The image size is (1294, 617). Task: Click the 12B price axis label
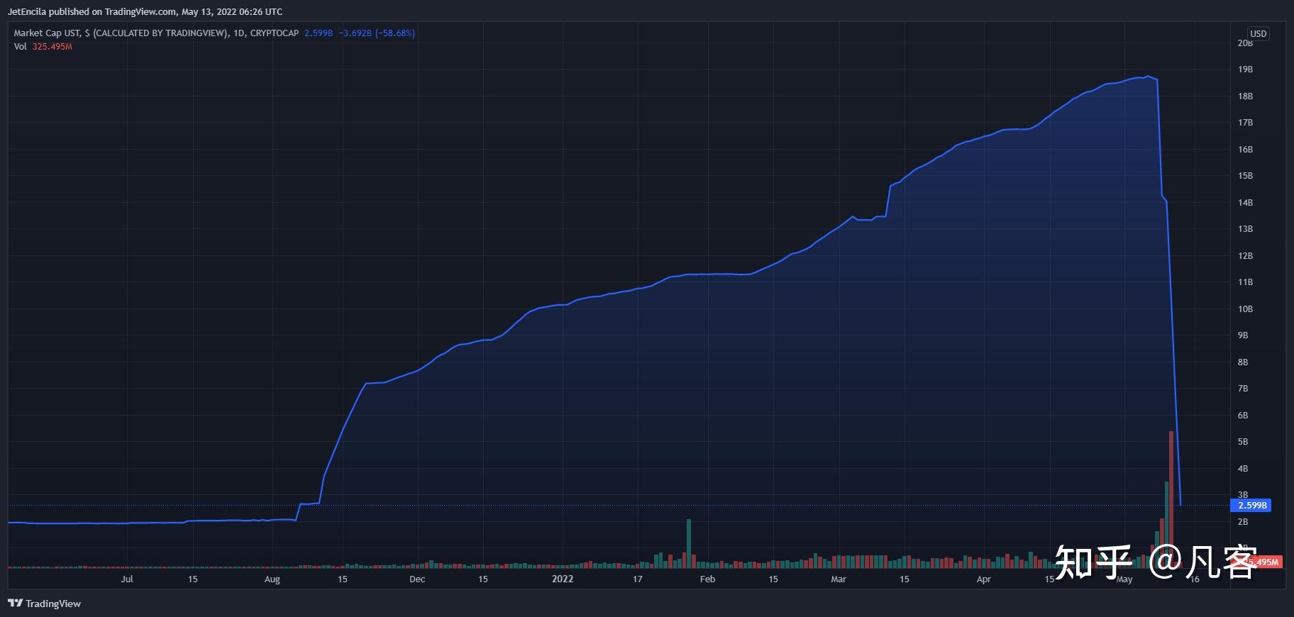tap(1245, 256)
